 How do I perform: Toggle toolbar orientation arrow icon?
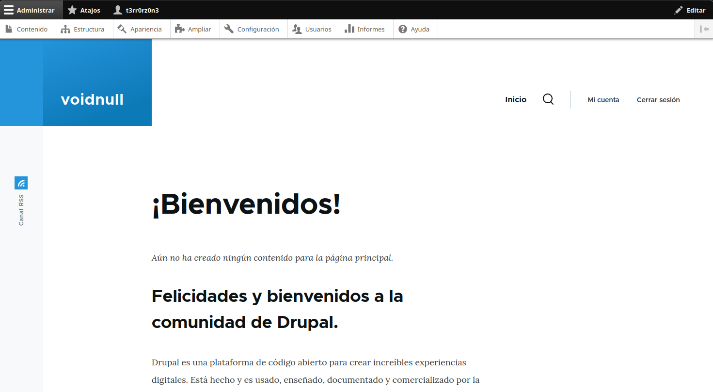point(704,29)
